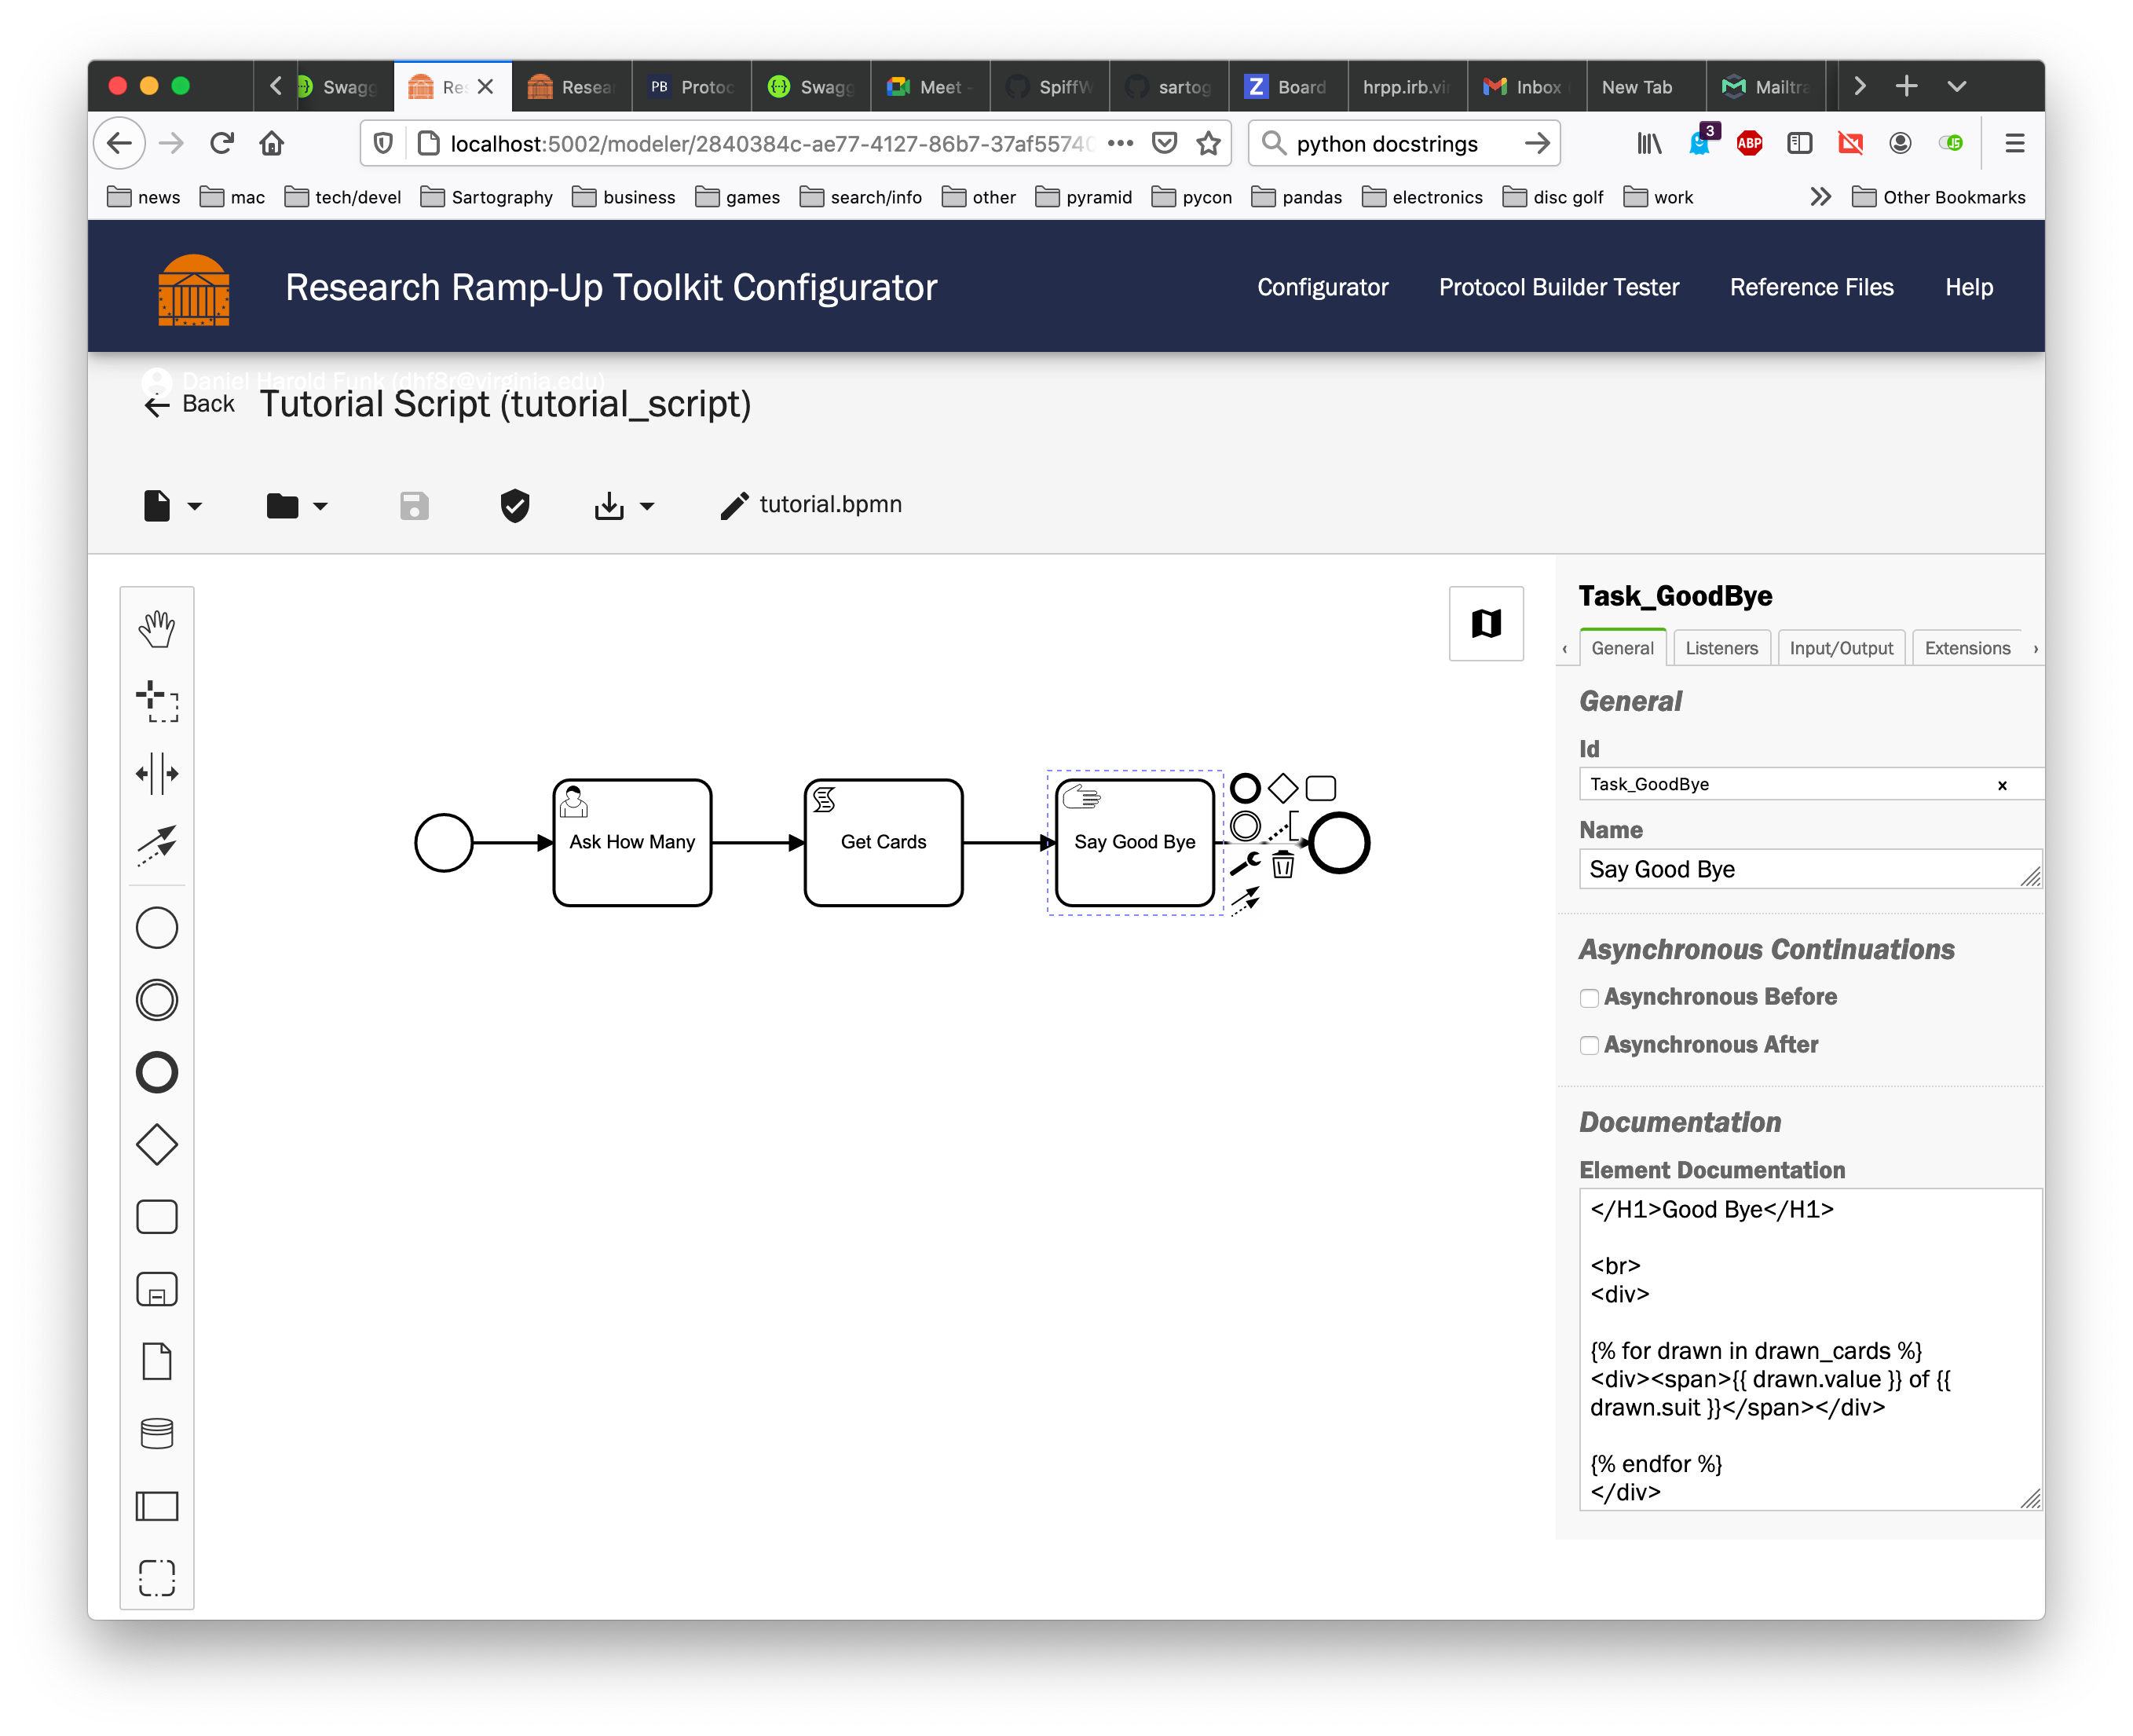Viewport: 2133px width, 1736px height.
Task: Open Help in the navigation bar
Action: point(1968,287)
